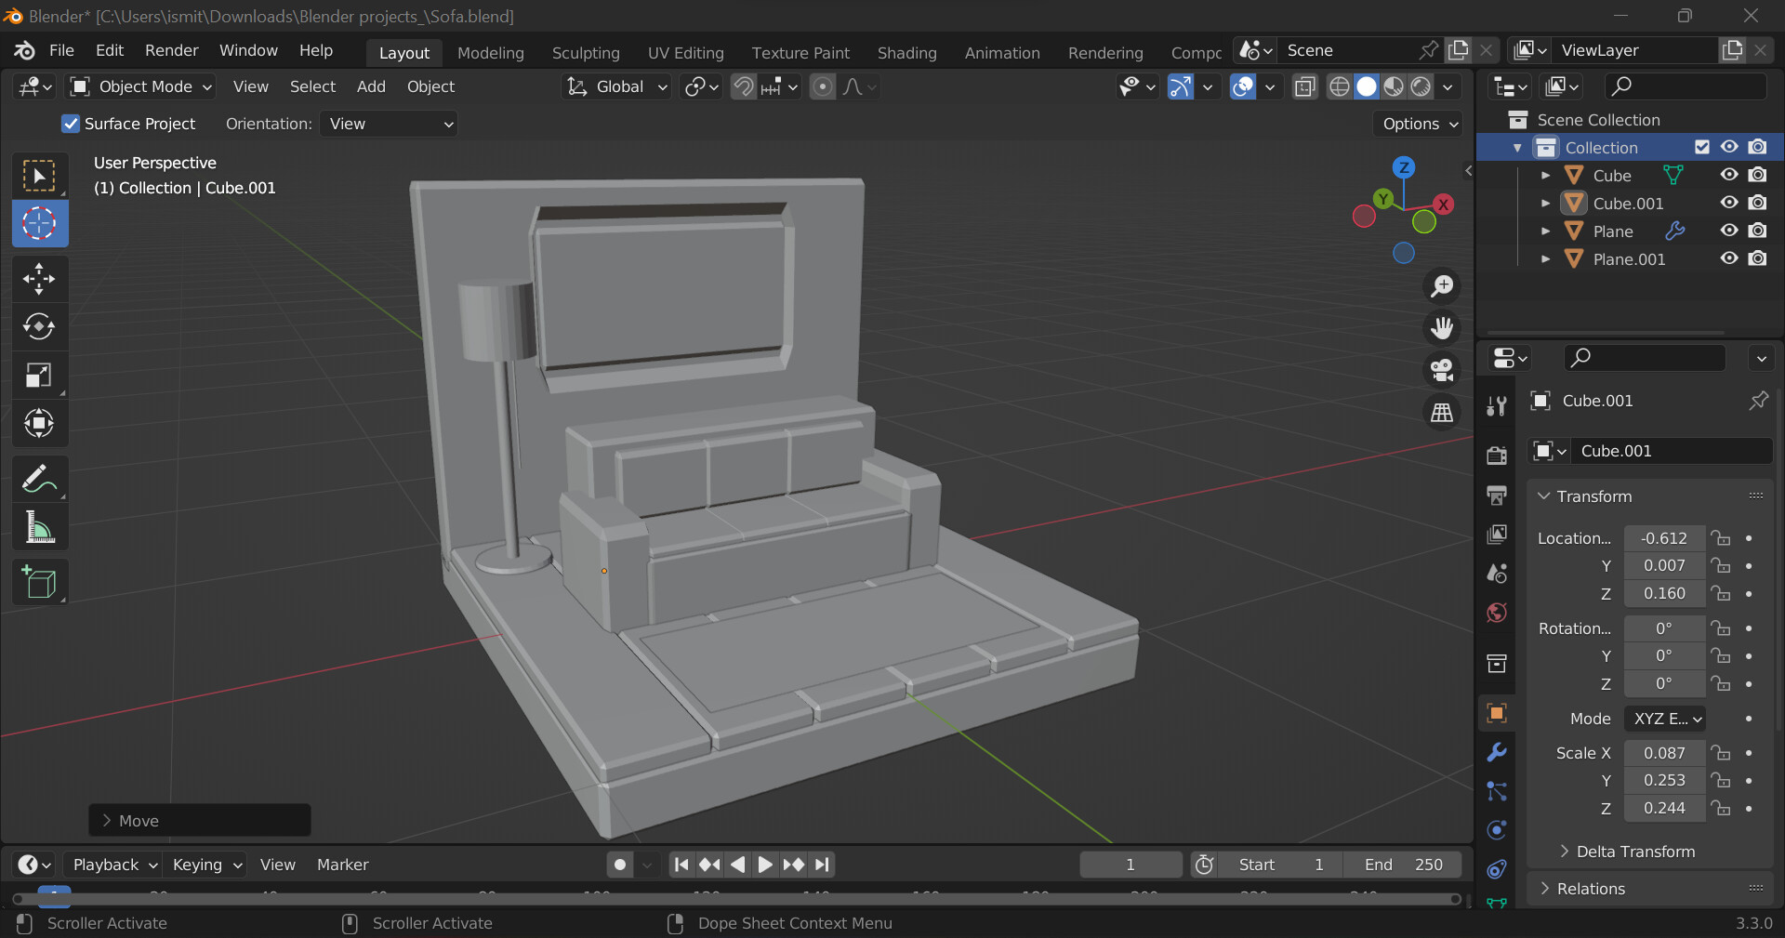Viewport: 1785px width, 938px height.
Task: Open the Render menu
Action: [x=171, y=50]
